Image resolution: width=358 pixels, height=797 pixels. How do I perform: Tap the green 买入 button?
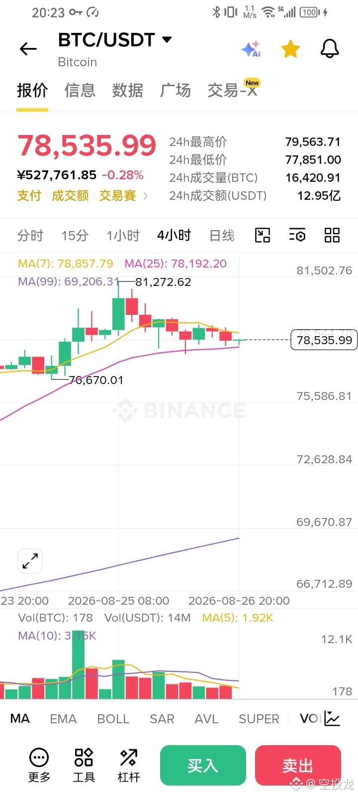pyautogui.click(x=203, y=765)
